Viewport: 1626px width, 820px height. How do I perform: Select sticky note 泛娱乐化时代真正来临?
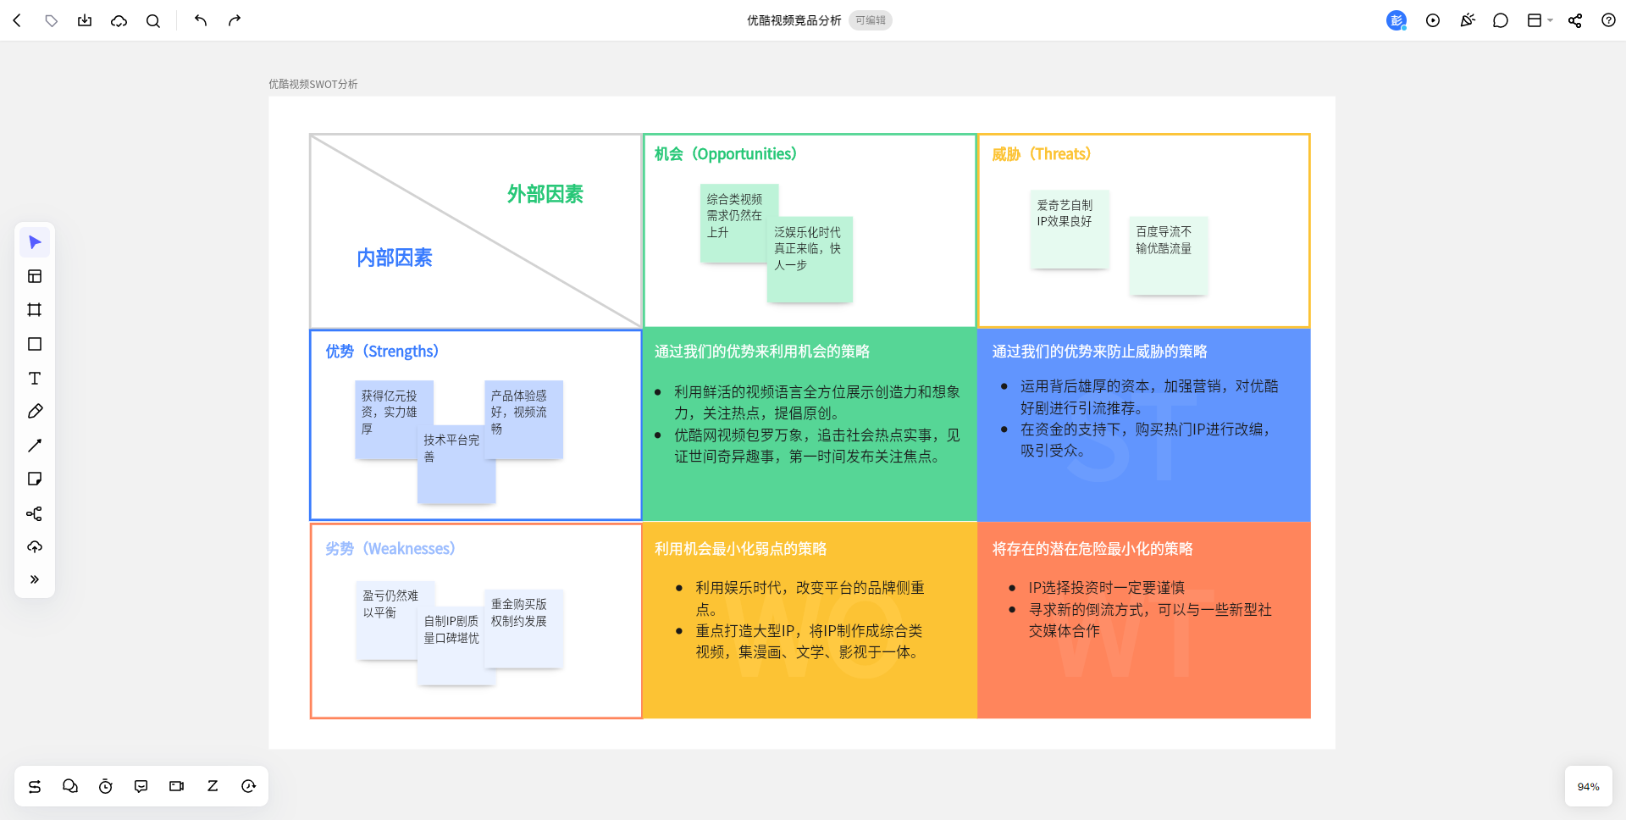[x=810, y=259]
